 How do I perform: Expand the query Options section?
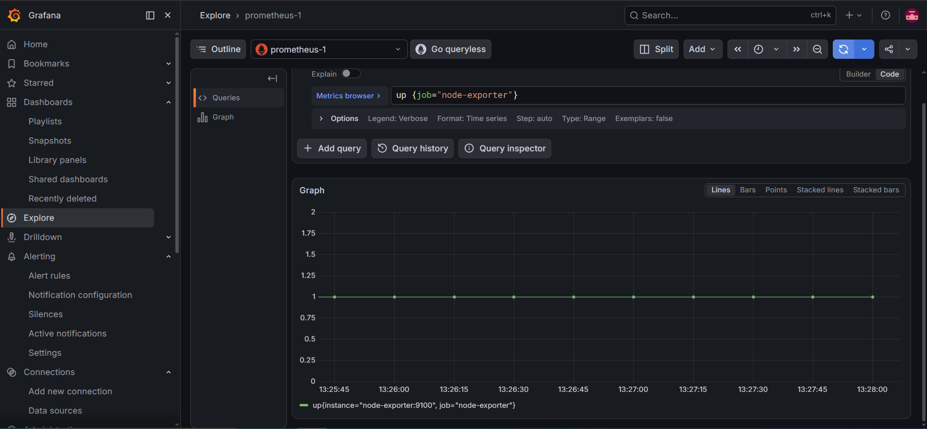(x=340, y=119)
